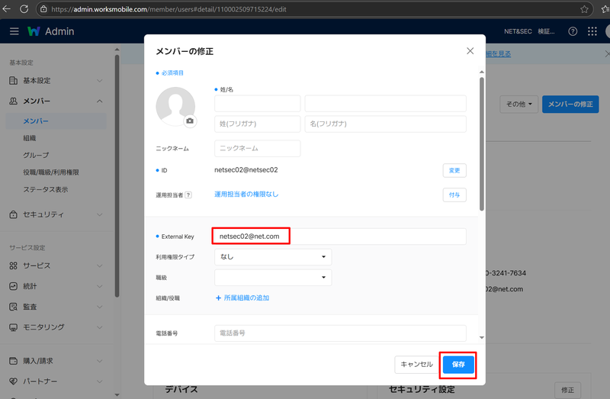This screenshot has height=399, width=610.
Task: Select グループ in the sidebar
Action: tap(36, 155)
